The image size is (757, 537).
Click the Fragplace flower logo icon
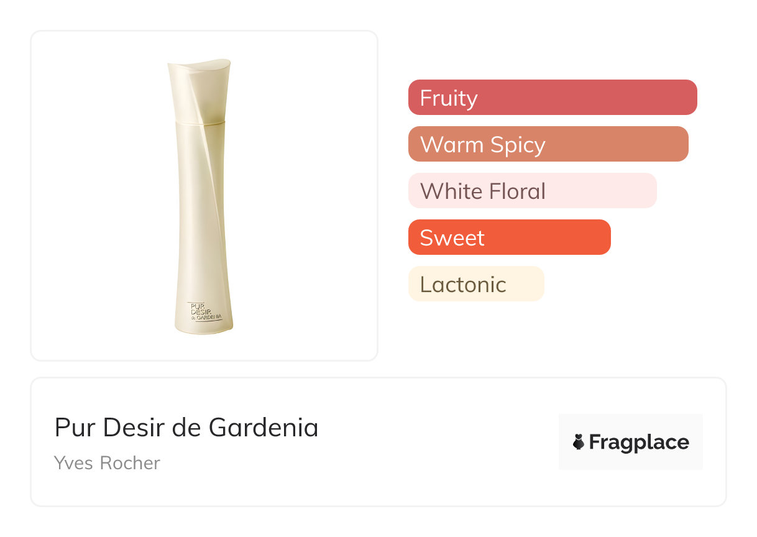(579, 442)
